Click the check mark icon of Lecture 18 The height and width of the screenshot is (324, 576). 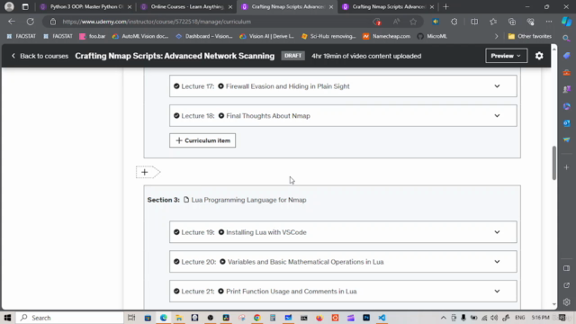click(176, 116)
